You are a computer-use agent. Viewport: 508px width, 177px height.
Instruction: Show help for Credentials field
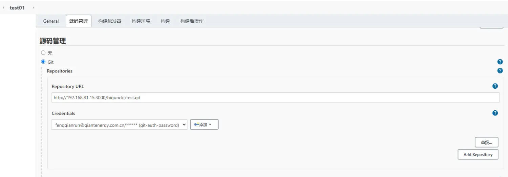point(495,113)
